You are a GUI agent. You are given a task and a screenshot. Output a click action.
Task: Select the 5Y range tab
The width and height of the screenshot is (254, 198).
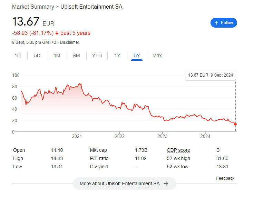click(137, 56)
